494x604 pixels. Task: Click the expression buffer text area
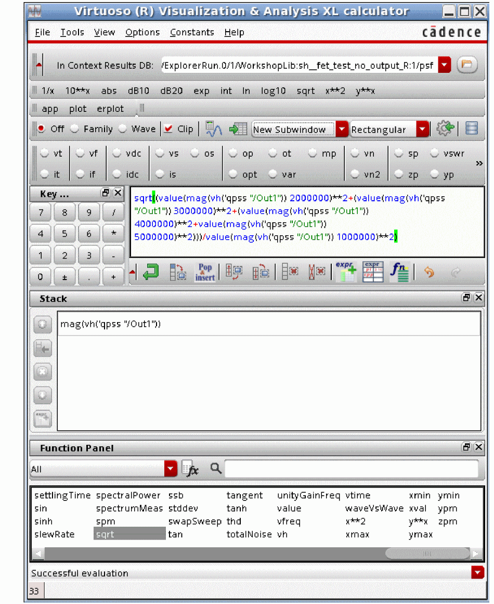coord(307,222)
